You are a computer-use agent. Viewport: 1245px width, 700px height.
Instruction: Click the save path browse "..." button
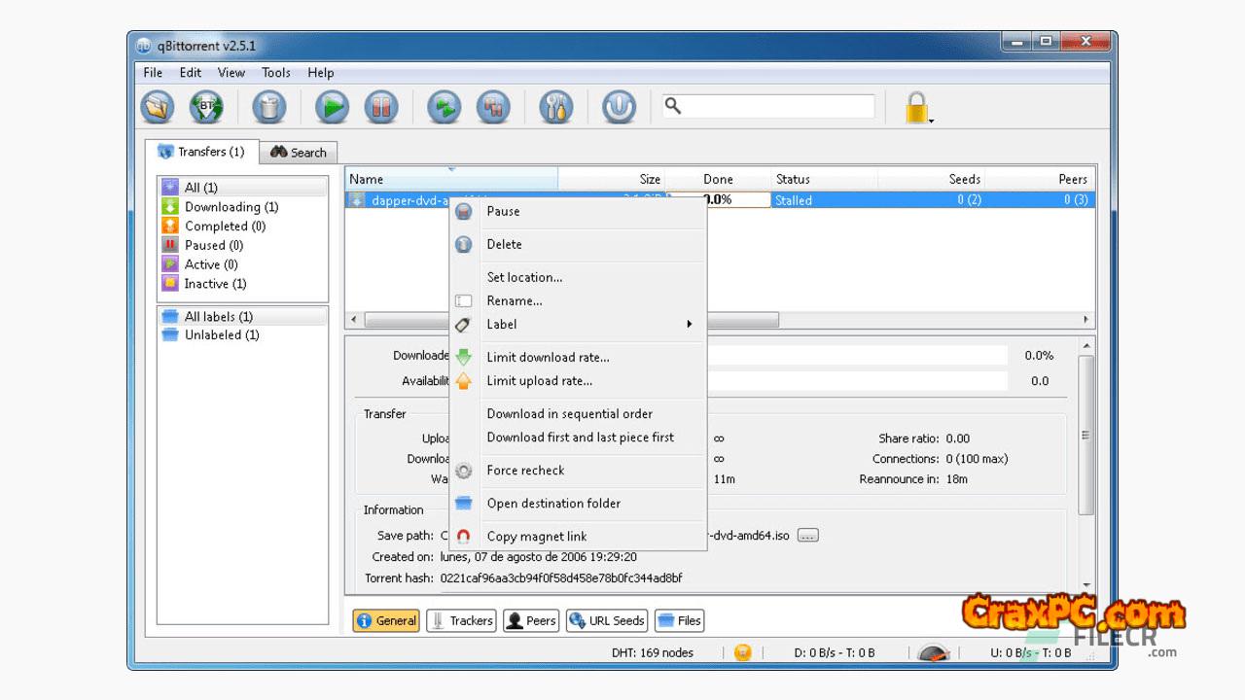(807, 536)
